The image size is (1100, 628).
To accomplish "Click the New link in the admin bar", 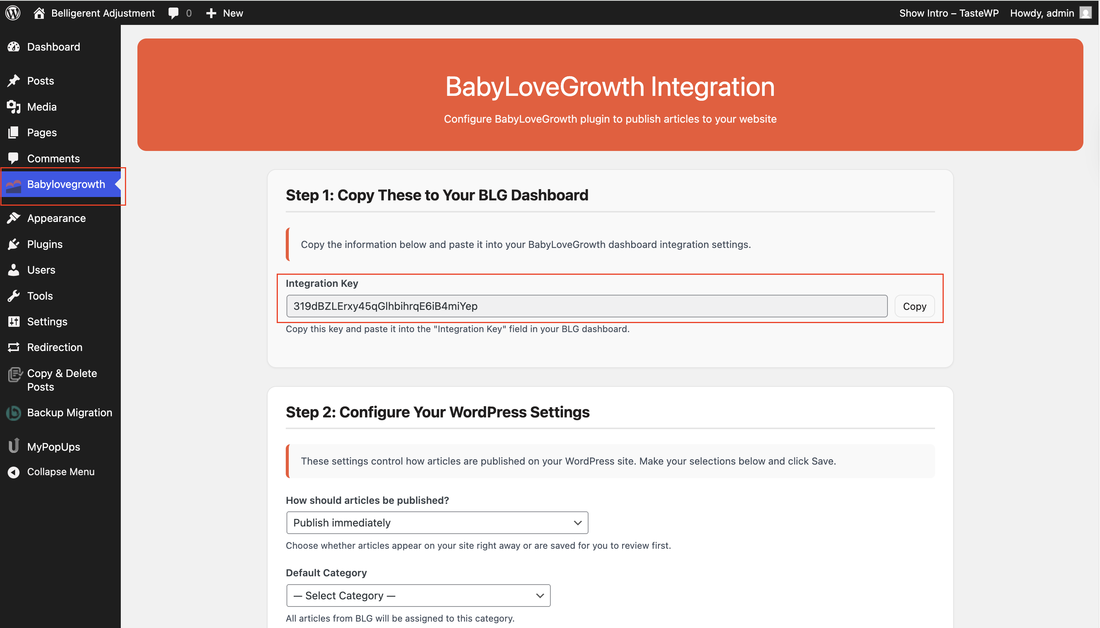I will coord(233,13).
